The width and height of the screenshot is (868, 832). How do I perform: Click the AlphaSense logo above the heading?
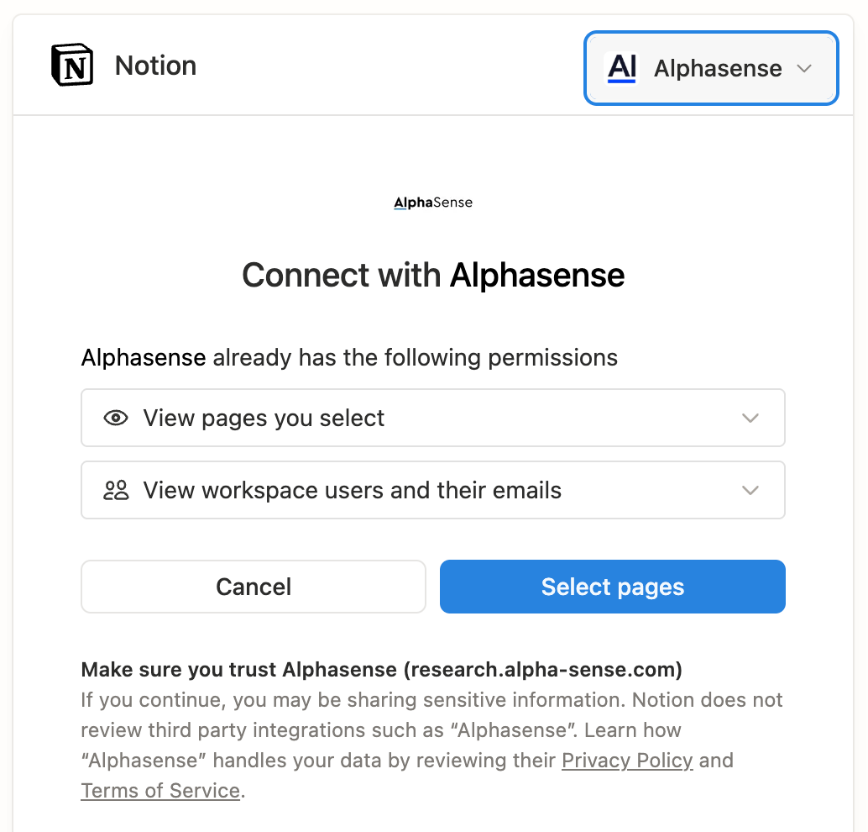tap(433, 203)
